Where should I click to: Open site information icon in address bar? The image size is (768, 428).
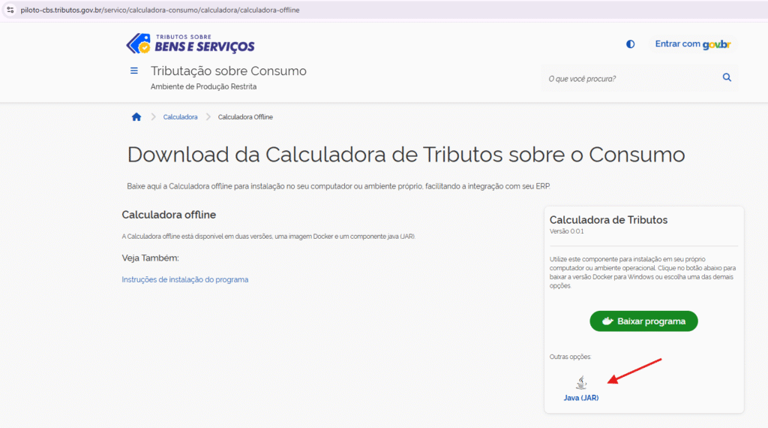click(x=10, y=10)
